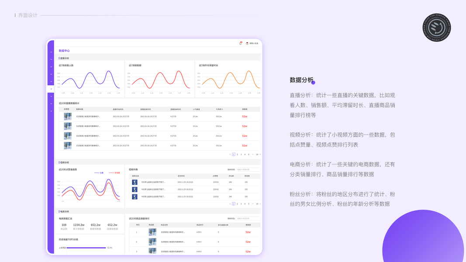Toggle the red 新增量 legend item

pyautogui.click(x=114, y=172)
